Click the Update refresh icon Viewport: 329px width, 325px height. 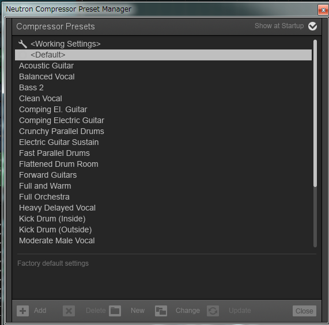[213, 311]
